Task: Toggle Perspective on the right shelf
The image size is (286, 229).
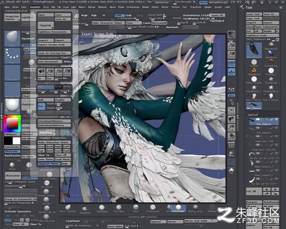Action: (232, 63)
